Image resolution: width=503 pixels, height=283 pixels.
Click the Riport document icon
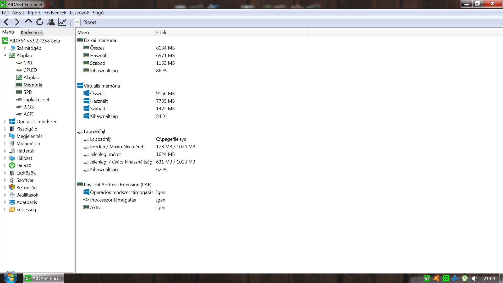[77, 22]
